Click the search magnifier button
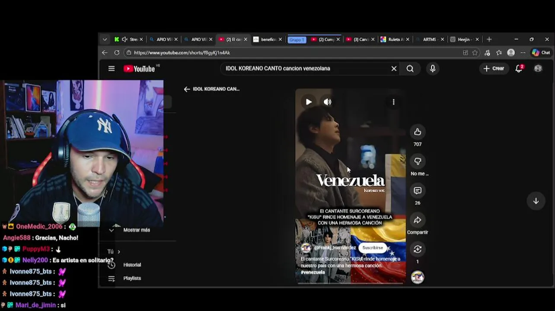The height and width of the screenshot is (311, 555). (x=410, y=69)
